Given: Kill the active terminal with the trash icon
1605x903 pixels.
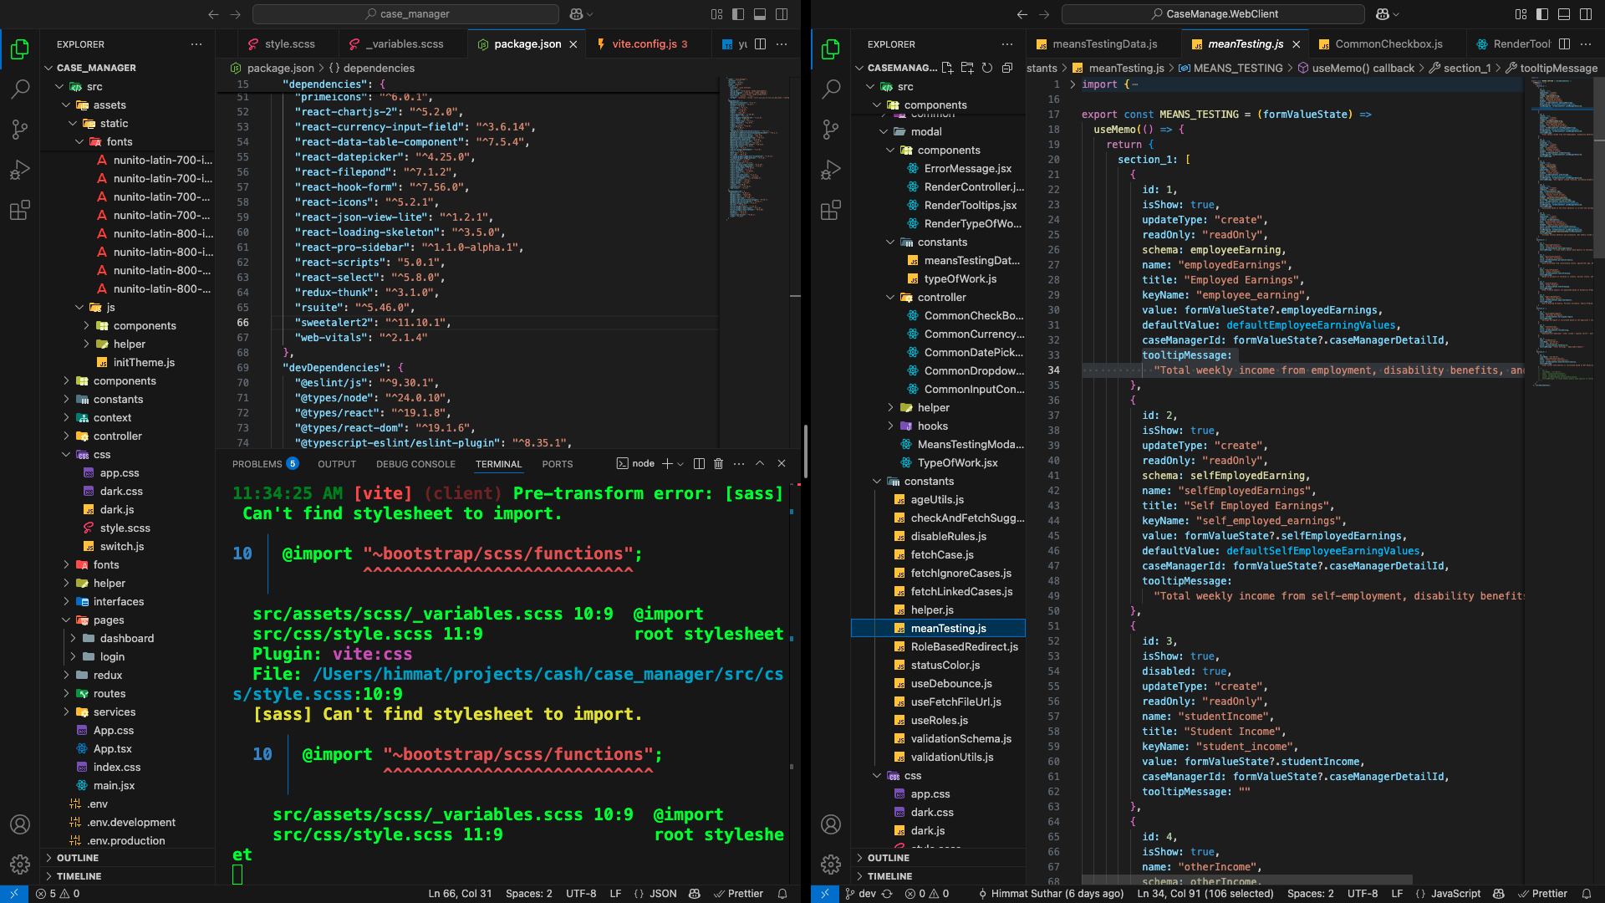Looking at the screenshot, I should 719,463.
